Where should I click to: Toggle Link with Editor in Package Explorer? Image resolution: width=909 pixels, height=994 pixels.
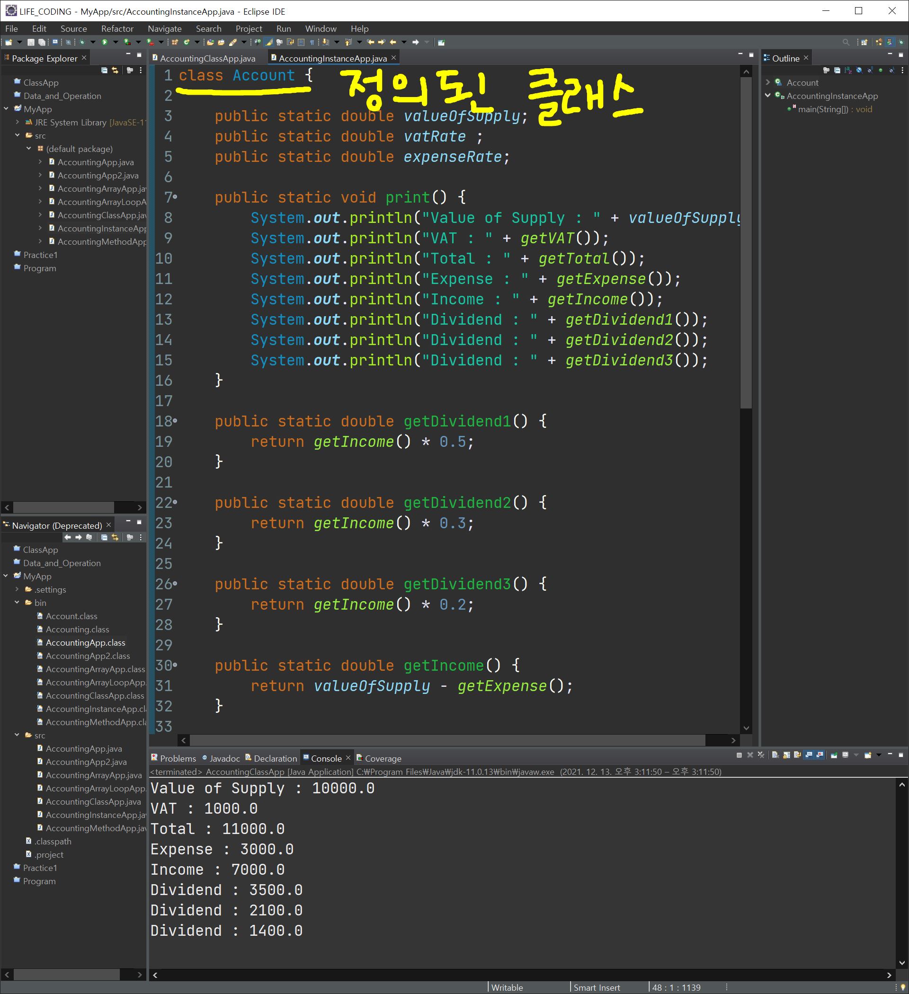pos(115,71)
